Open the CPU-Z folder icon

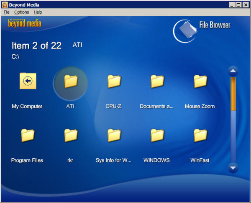[x=114, y=81]
